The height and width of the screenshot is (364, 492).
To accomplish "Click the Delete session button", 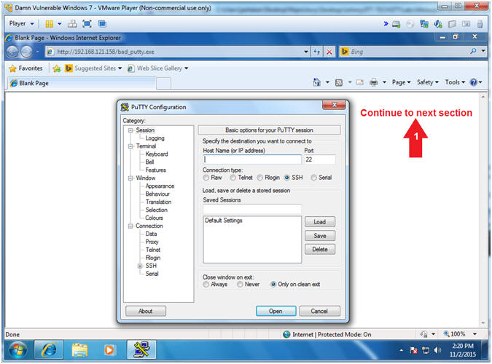I will [320, 250].
